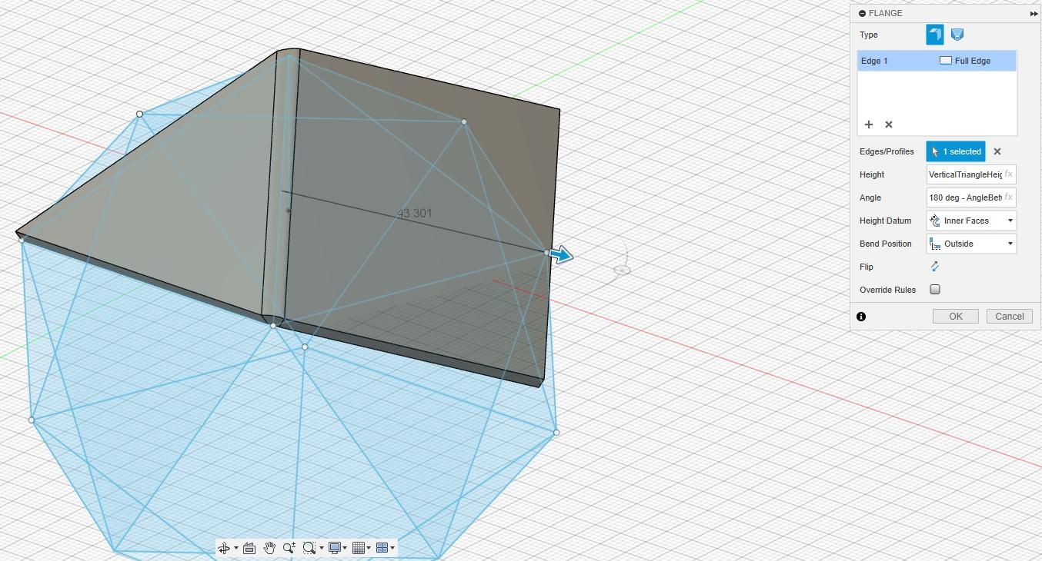
Task: Collapse the FLANGE dialog header
Action: pos(863,13)
